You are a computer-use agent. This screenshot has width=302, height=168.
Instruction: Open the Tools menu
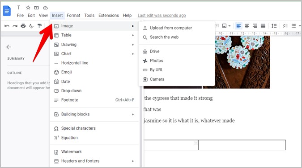click(89, 15)
